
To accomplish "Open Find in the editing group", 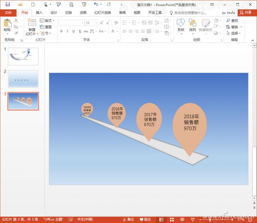I will coord(232,21).
